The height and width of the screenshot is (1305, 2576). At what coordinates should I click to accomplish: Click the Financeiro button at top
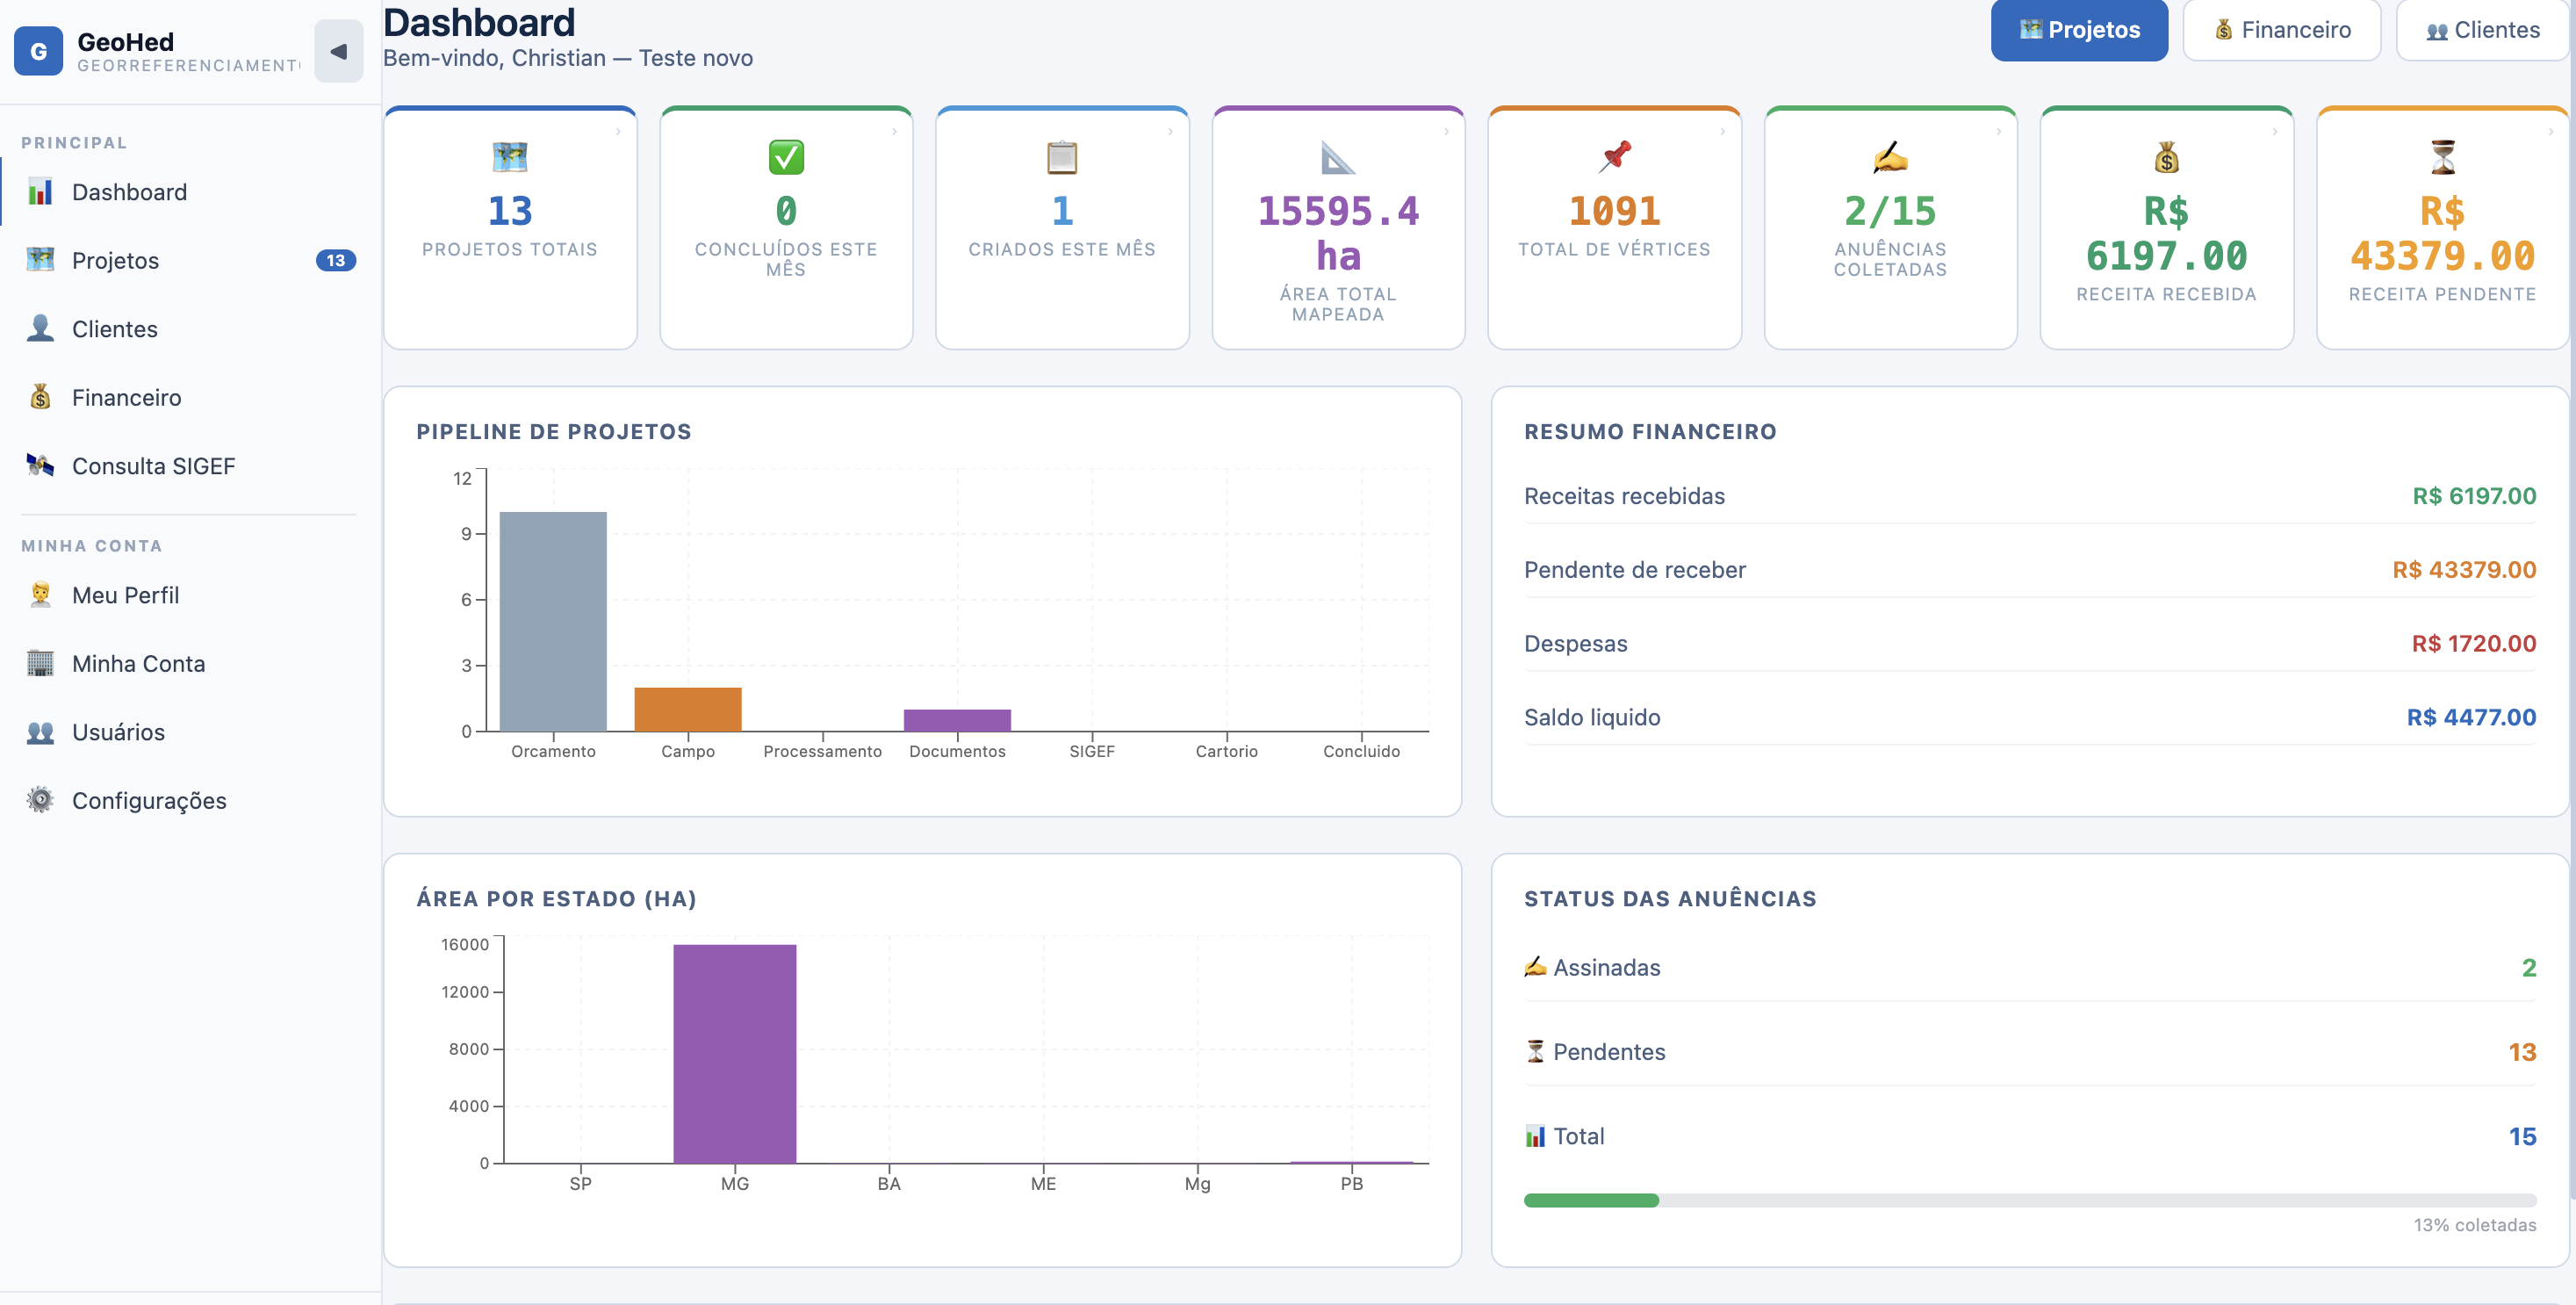2282,30
